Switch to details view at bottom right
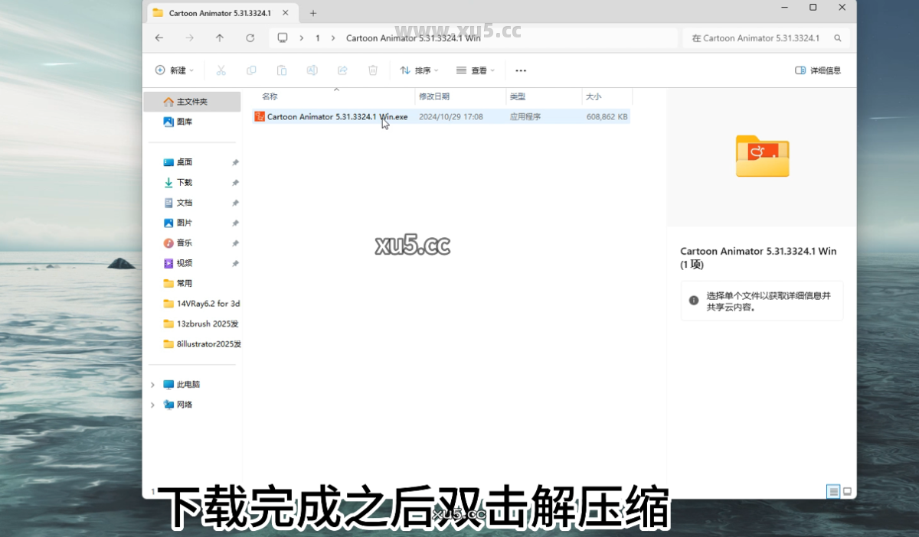The width and height of the screenshot is (919, 537). [x=832, y=492]
